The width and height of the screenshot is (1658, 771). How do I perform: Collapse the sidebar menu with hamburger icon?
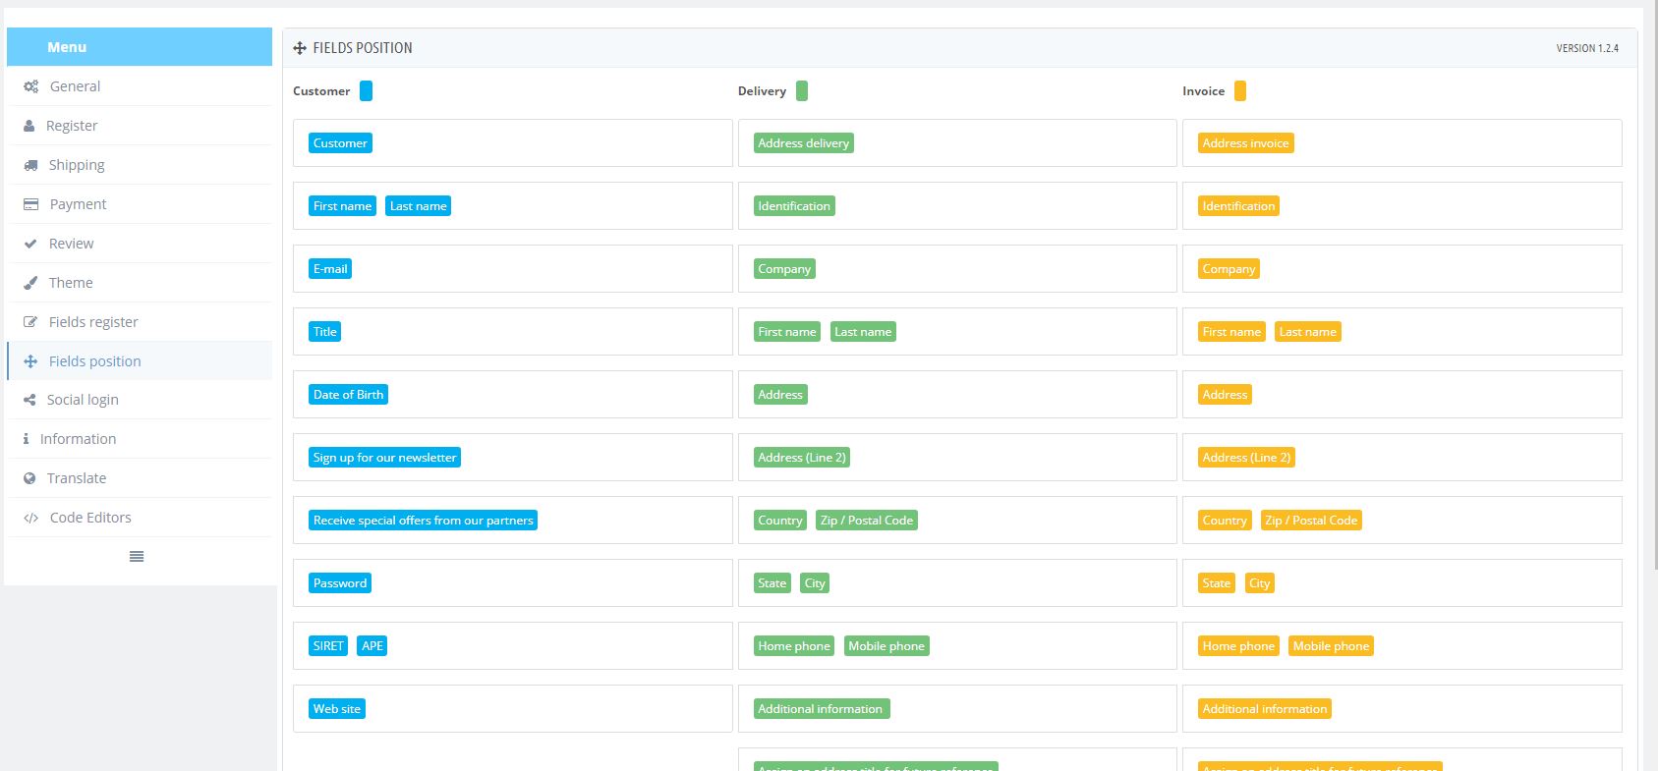(x=137, y=557)
